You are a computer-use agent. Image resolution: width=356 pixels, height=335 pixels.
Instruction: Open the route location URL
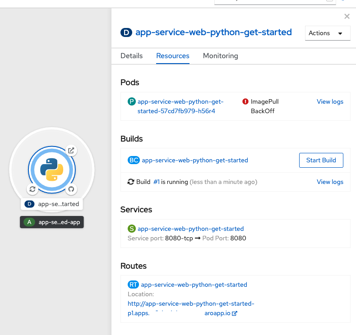[x=191, y=308]
